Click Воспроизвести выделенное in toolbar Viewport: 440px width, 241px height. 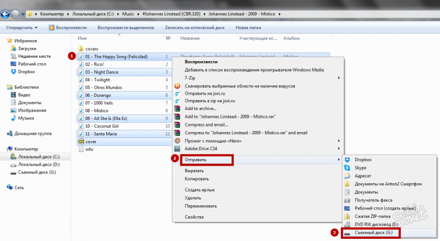(126, 28)
